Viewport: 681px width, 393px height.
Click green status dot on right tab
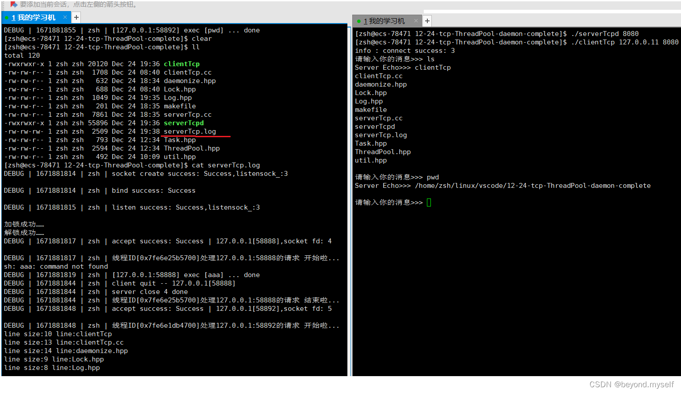(x=358, y=21)
